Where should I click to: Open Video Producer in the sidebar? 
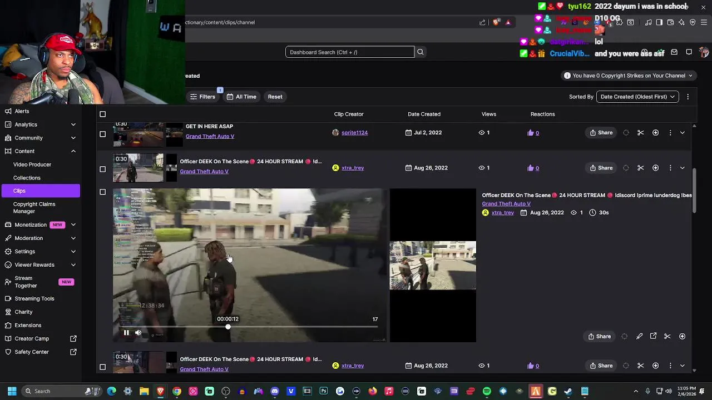pyautogui.click(x=32, y=164)
